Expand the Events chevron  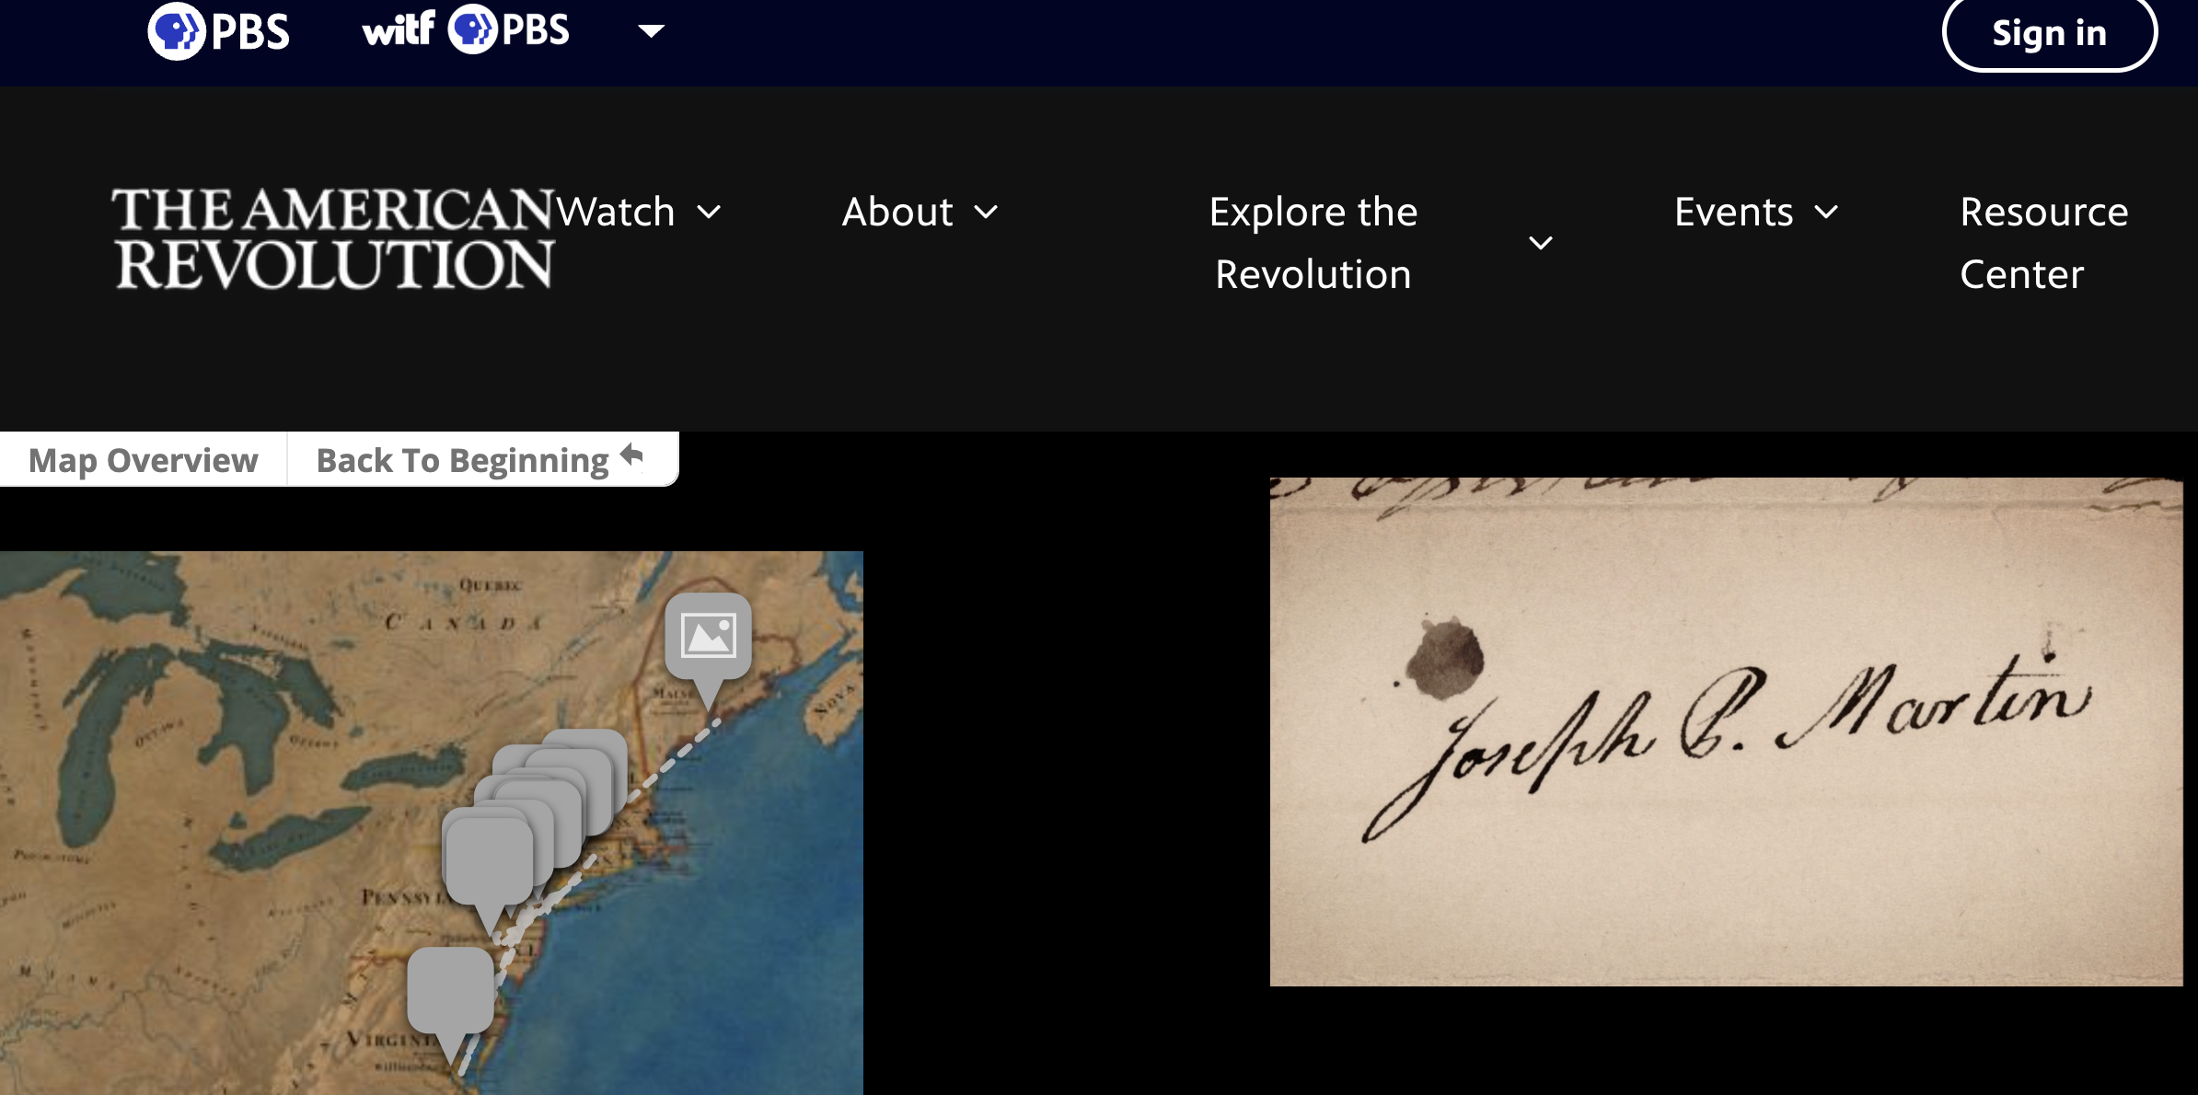tap(1826, 213)
